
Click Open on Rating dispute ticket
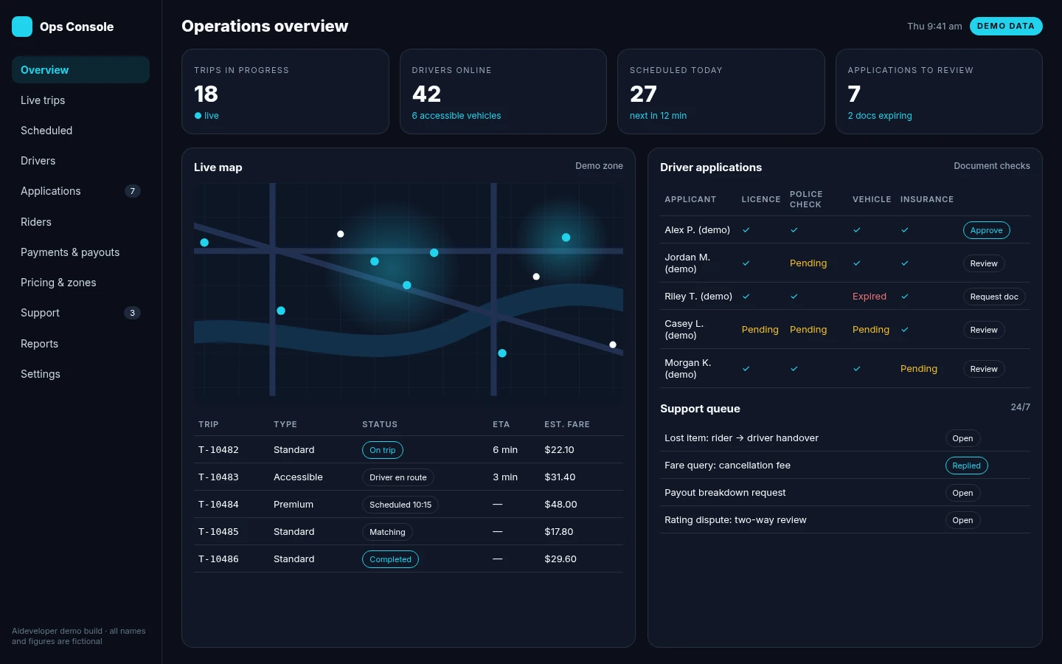click(x=962, y=520)
